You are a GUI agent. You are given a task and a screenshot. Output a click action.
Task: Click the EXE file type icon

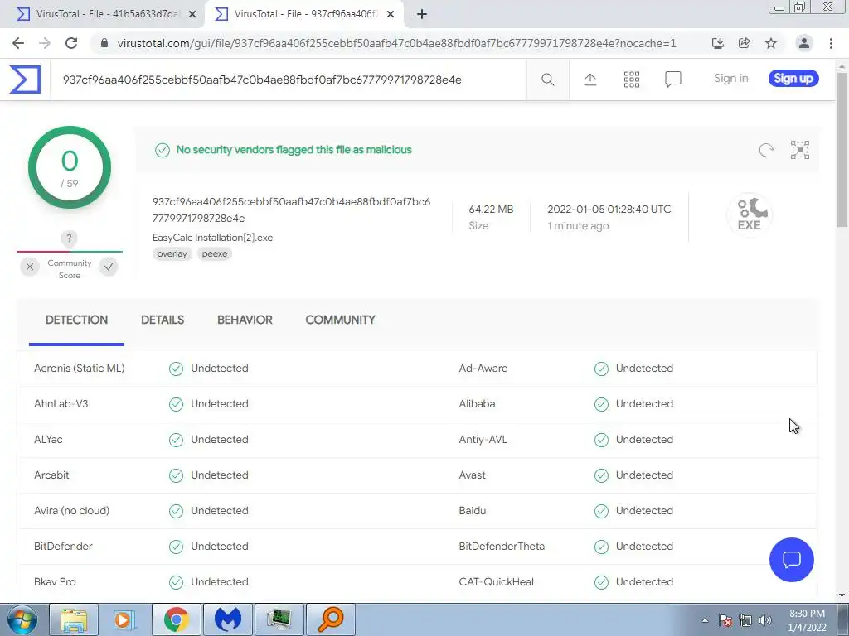pos(750,215)
